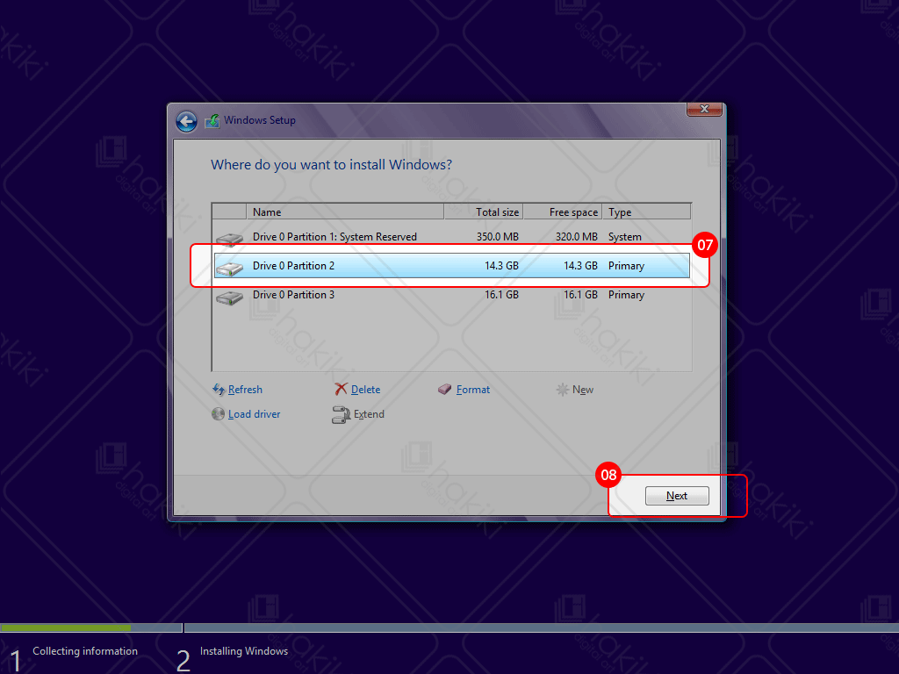
Task: Sort by the Free space column header
Action: click(x=563, y=212)
